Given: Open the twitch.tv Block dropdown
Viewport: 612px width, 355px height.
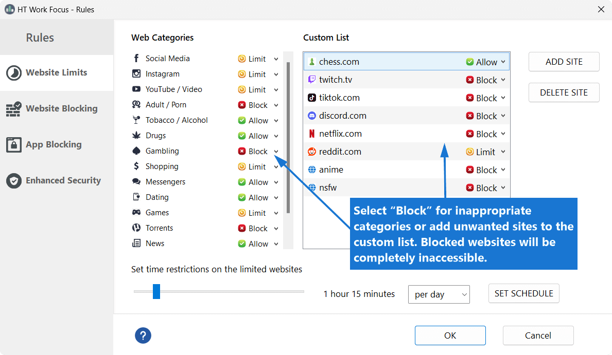Looking at the screenshot, I should (486, 80).
